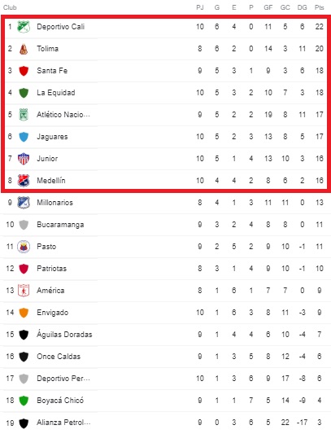The width and height of the screenshot is (331, 434).
Task: Open the Águilas Doradas team name
Action: pyautogui.click(x=64, y=335)
